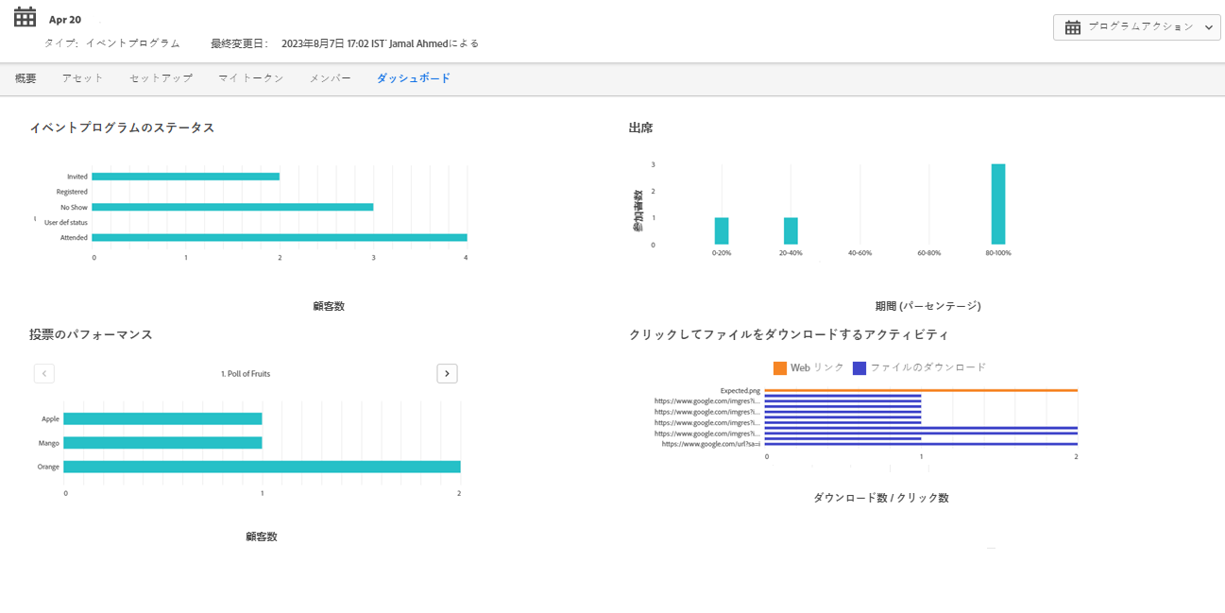Select the 0-20% attendance column
The image size is (1225, 613).
tap(722, 231)
